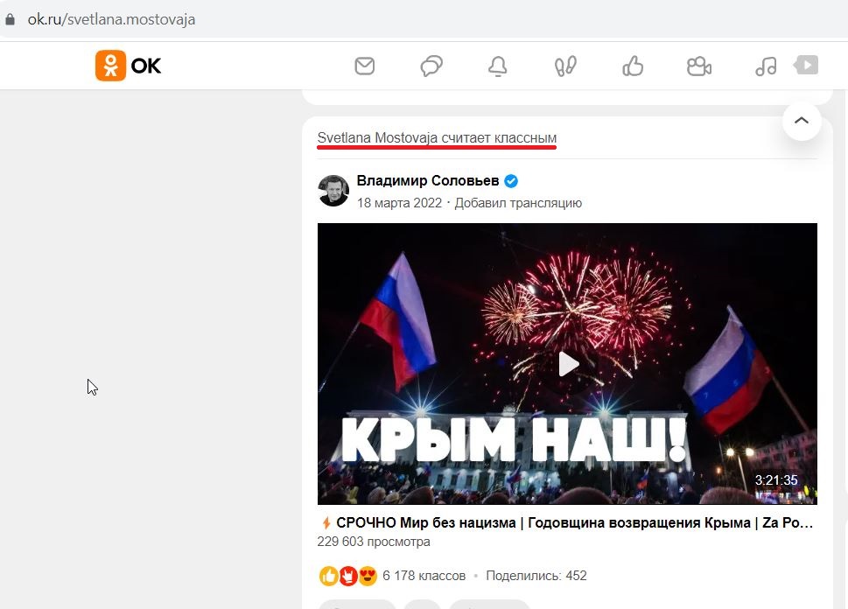The height and width of the screenshot is (609, 848).
Task: Open the thumbs-up events icon
Action: pos(632,66)
